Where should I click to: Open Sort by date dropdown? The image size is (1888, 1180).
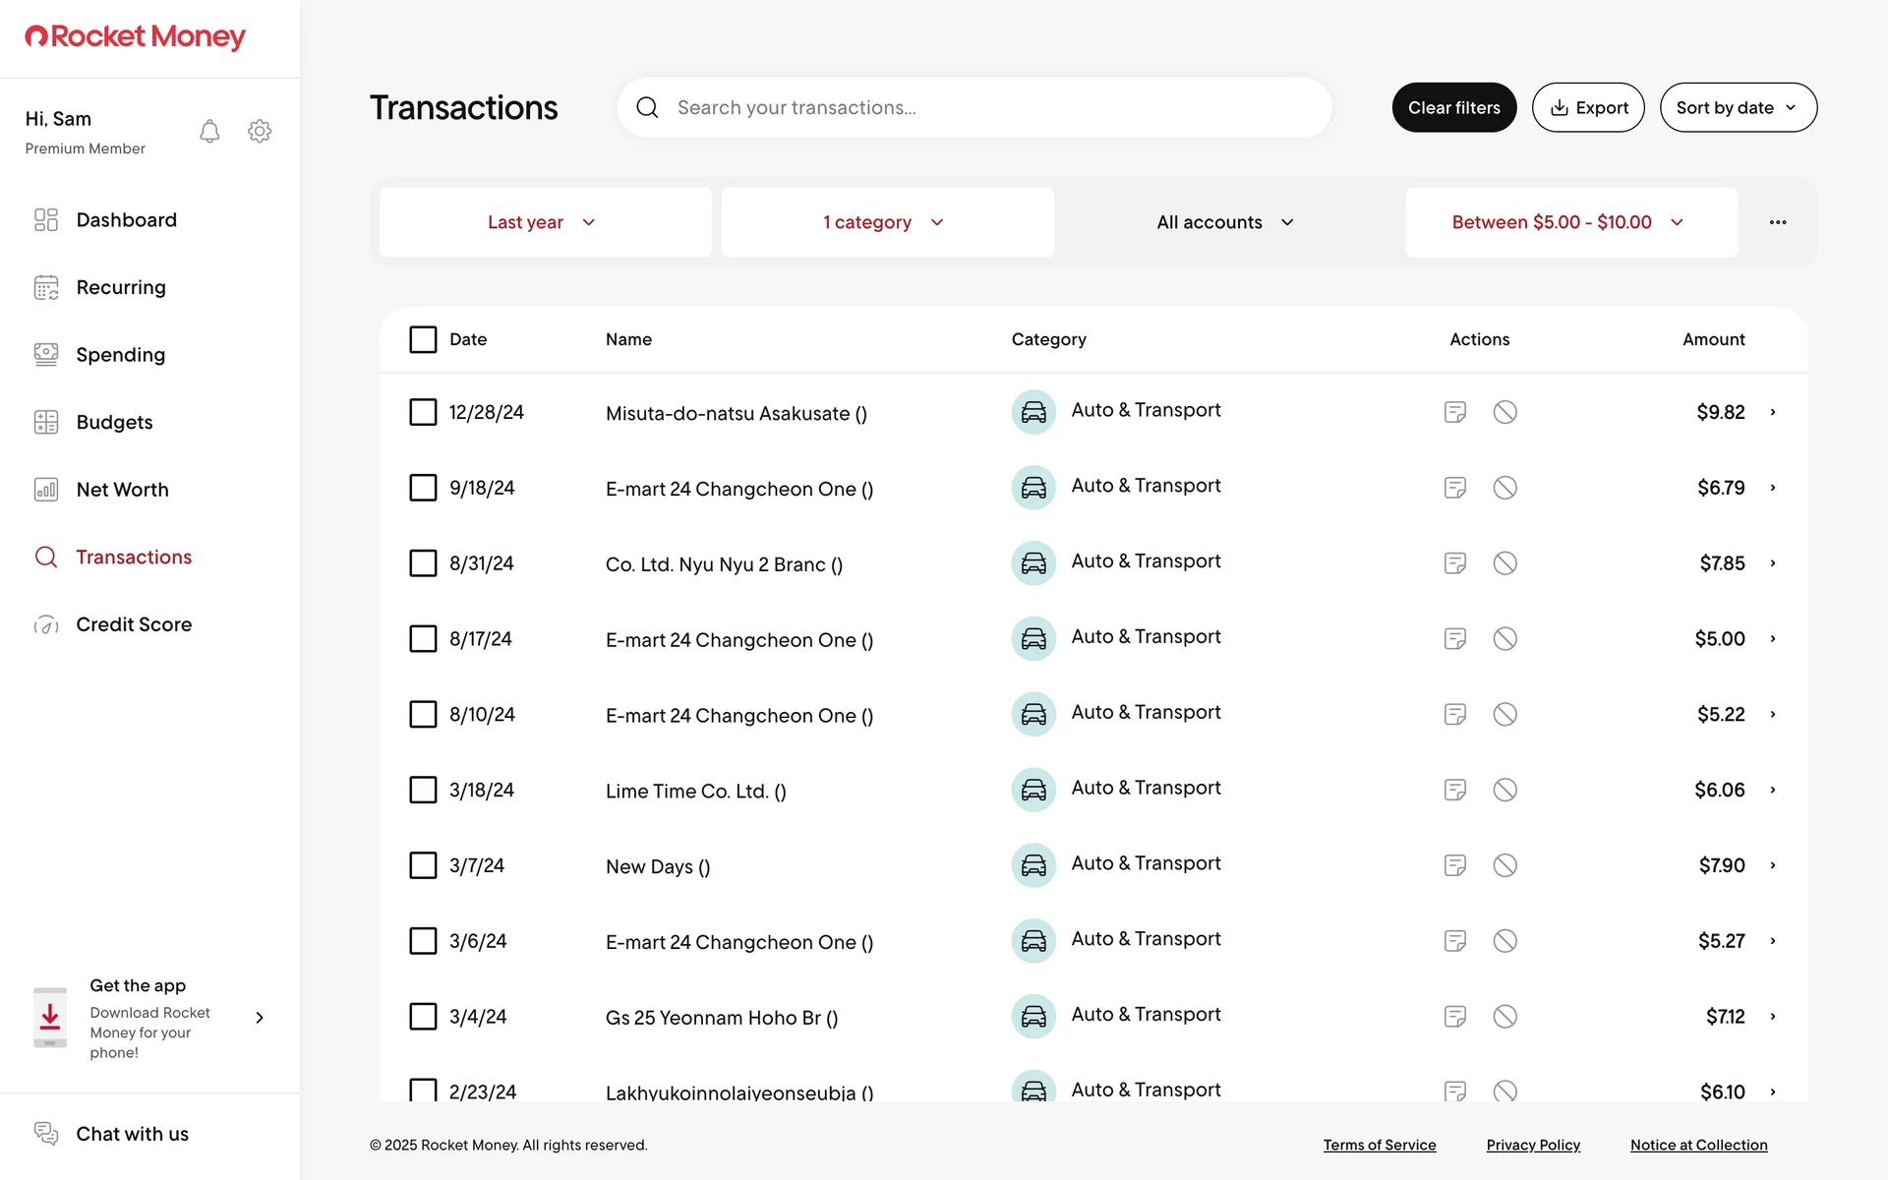pos(1738,107)
